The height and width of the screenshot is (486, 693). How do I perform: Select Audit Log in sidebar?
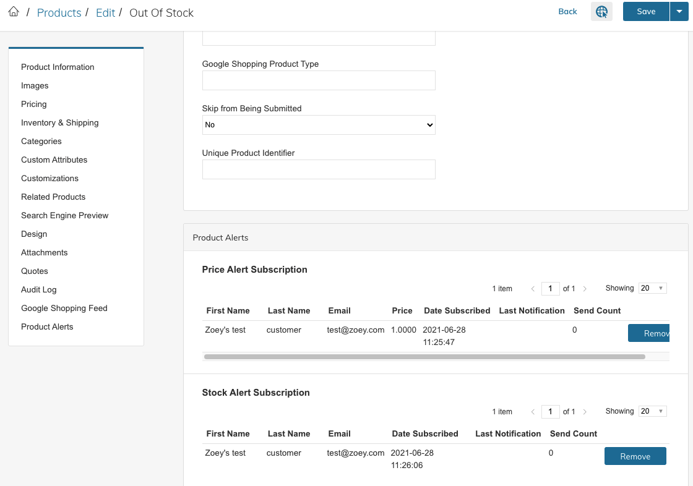(39, 290)
